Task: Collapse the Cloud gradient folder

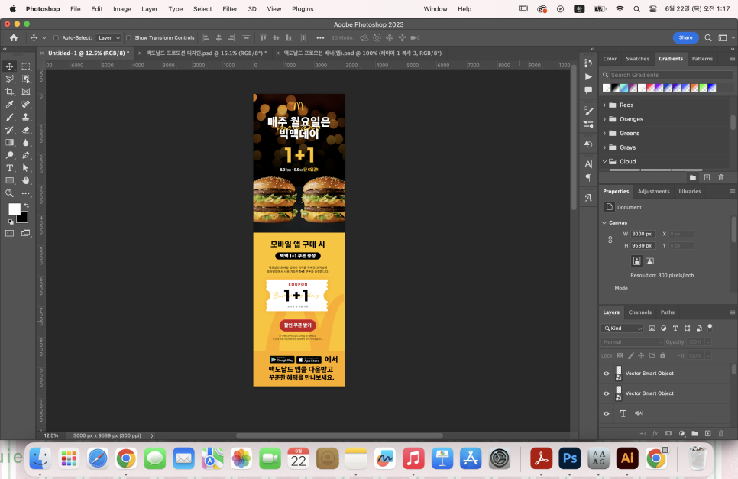Action: [x=605, y=161]
